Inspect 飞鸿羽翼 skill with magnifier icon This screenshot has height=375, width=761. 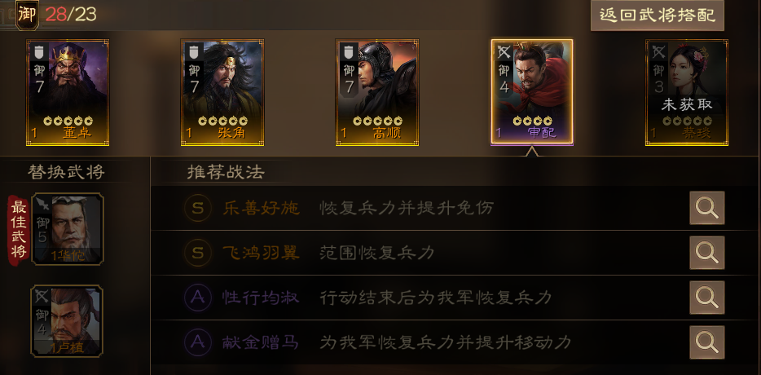coord(706,253)
